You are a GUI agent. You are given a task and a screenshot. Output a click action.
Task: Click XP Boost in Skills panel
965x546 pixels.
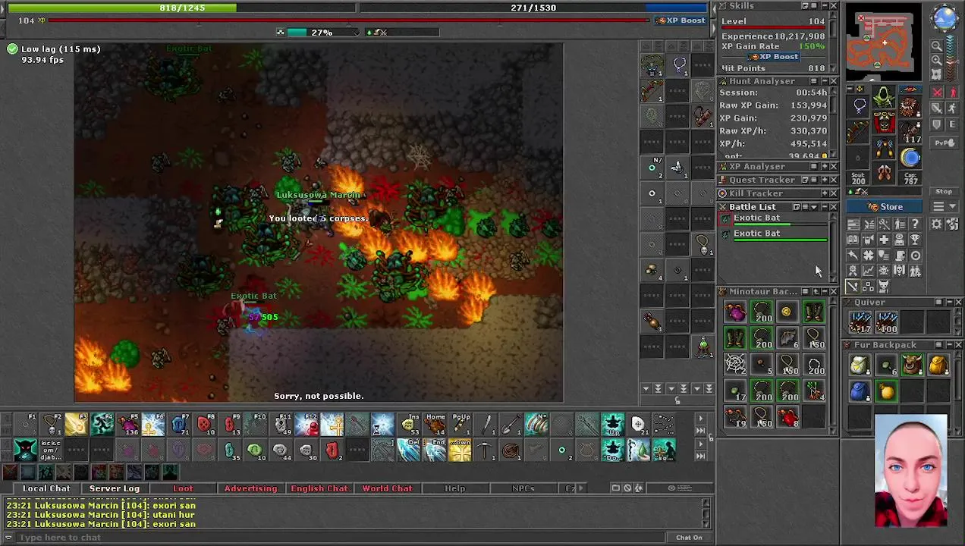point(774,57)
